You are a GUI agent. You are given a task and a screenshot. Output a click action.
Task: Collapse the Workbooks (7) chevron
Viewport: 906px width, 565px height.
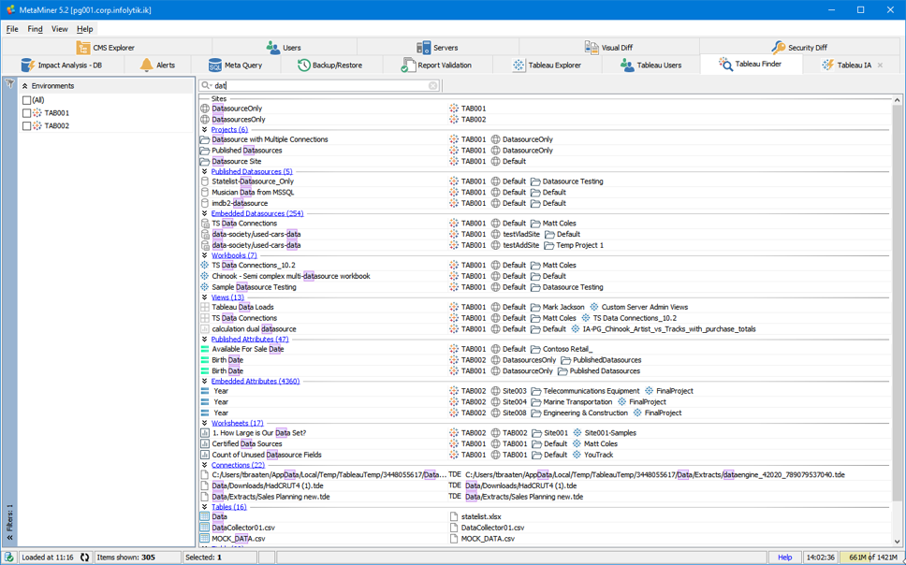205,255
